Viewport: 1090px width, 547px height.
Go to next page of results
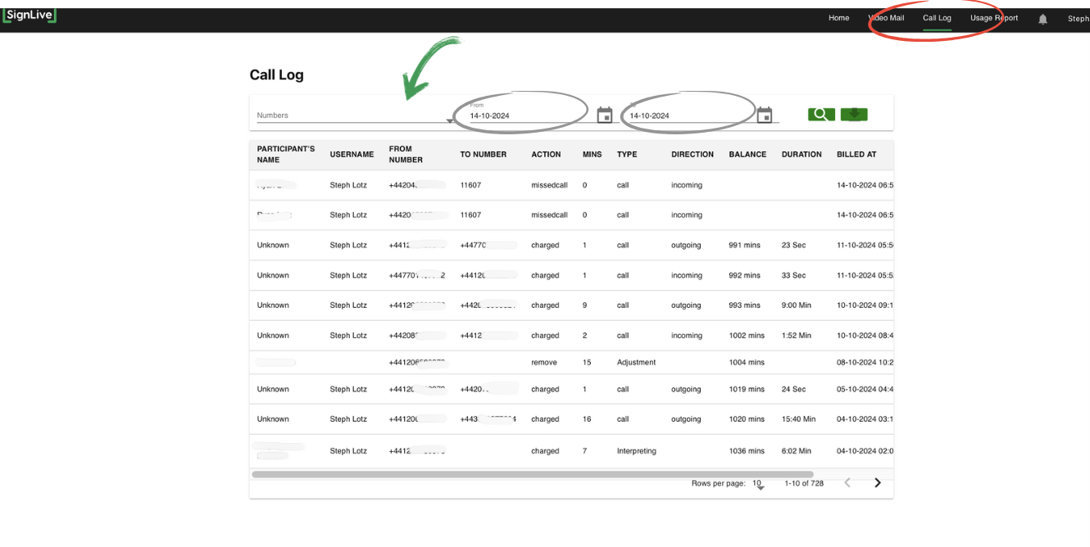click(x=877, y=483)
